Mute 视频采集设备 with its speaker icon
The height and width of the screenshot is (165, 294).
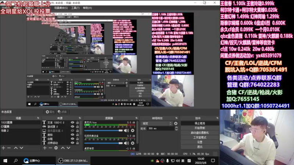[x=126, y=143]
